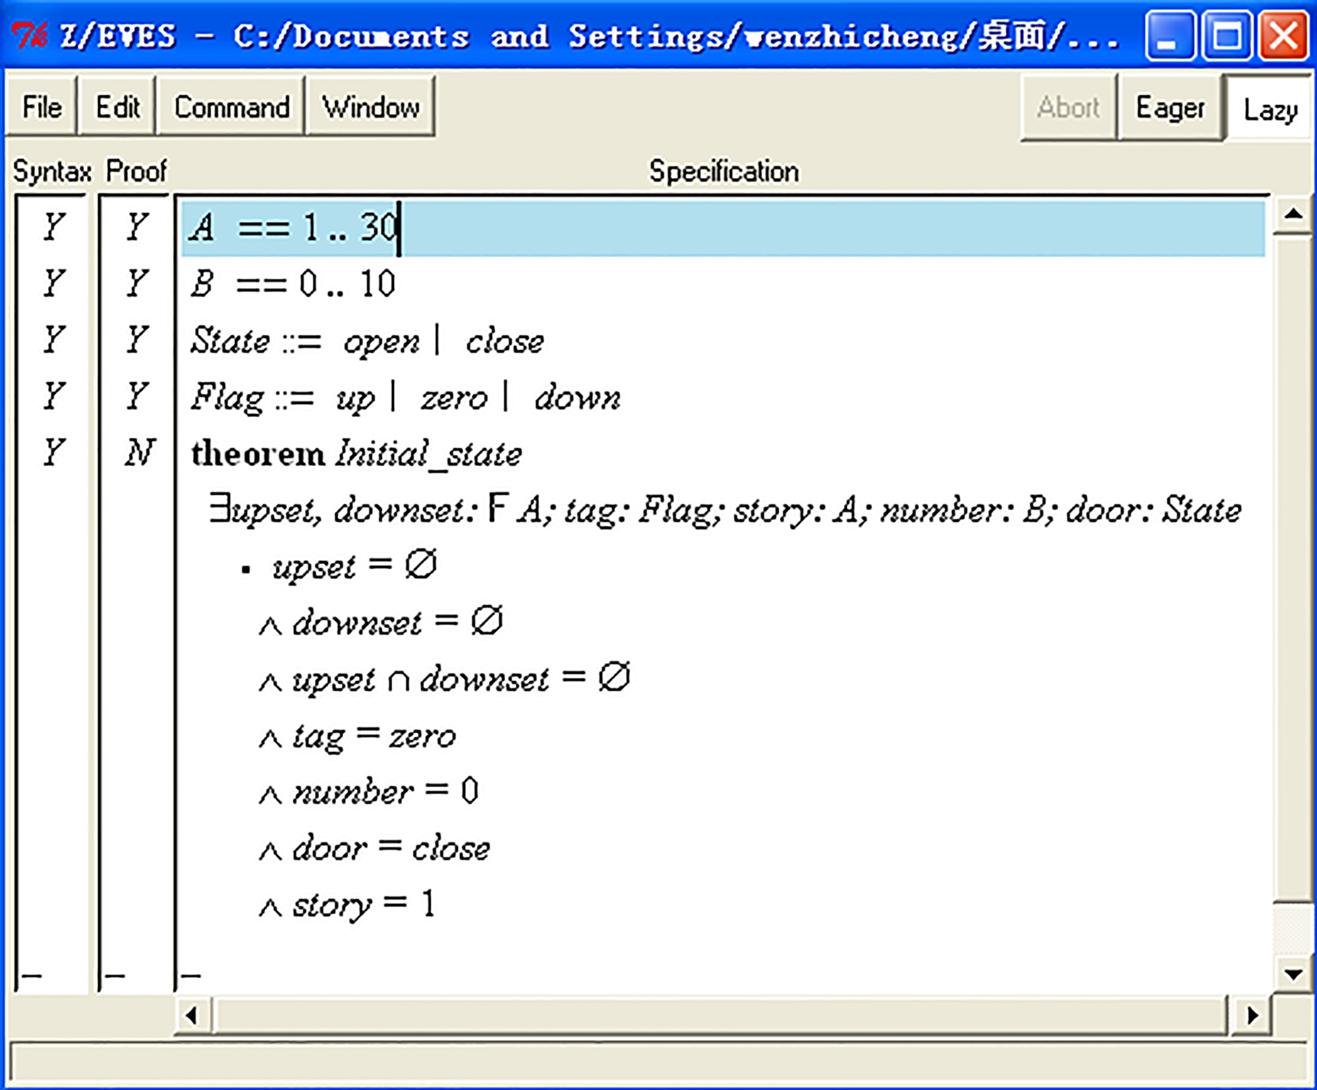This screenshot has height=1090, width=1317.
Task: Click the horizontal scrollbar track
Action: [x=721, y=1016]
